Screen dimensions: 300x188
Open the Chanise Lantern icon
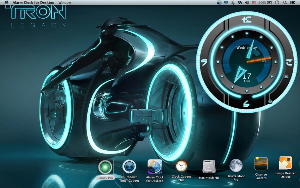(261, 164)
